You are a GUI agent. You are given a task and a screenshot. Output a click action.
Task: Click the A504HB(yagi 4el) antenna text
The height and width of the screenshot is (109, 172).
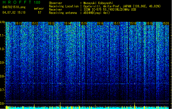97,13
